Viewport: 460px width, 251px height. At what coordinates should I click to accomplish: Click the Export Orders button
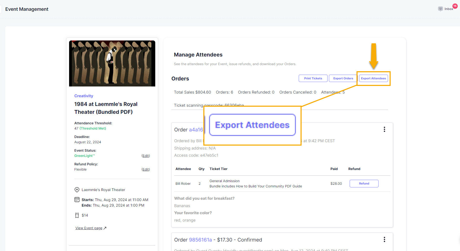(343, 78)
